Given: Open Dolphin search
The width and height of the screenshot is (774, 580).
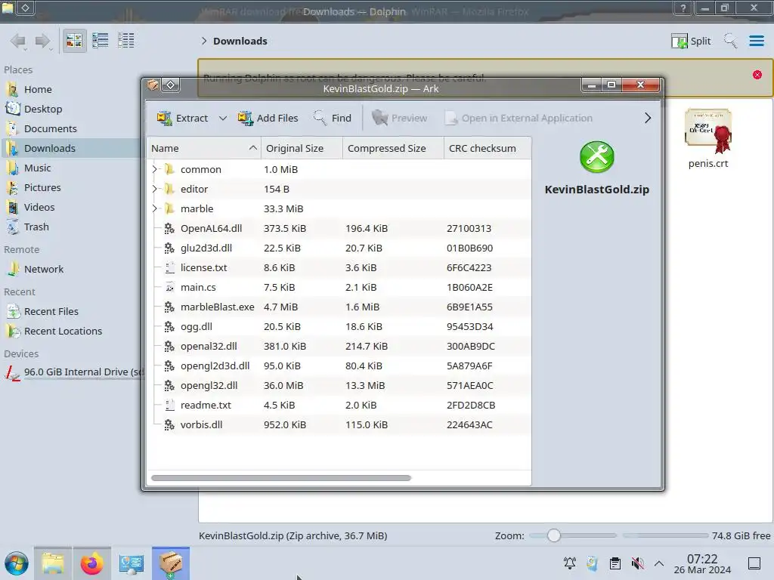Looking at the screenshot, I should click(730, 41).
